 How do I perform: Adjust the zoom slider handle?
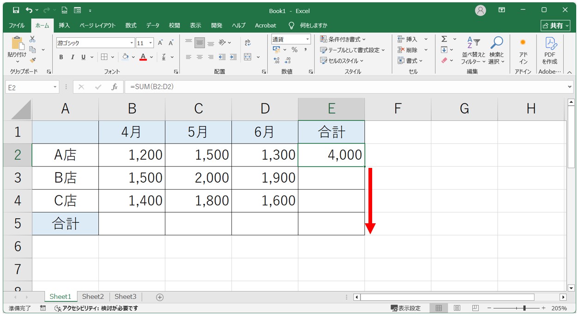coord(524,308)
